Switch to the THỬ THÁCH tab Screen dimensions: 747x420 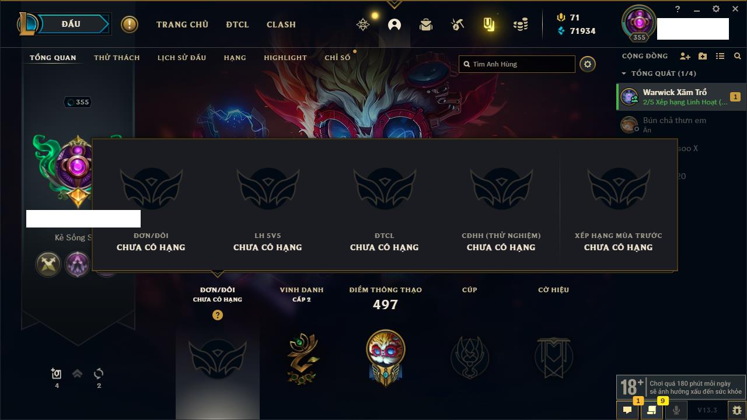pos(117,58)
